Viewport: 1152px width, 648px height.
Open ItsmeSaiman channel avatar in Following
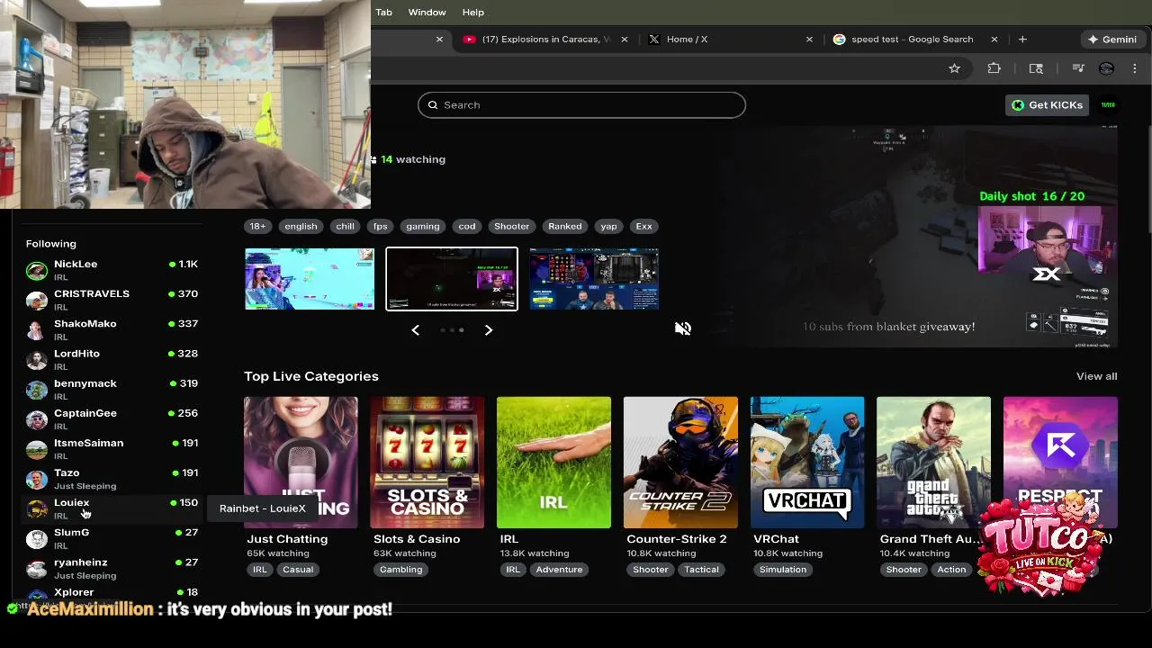point(37,449)
